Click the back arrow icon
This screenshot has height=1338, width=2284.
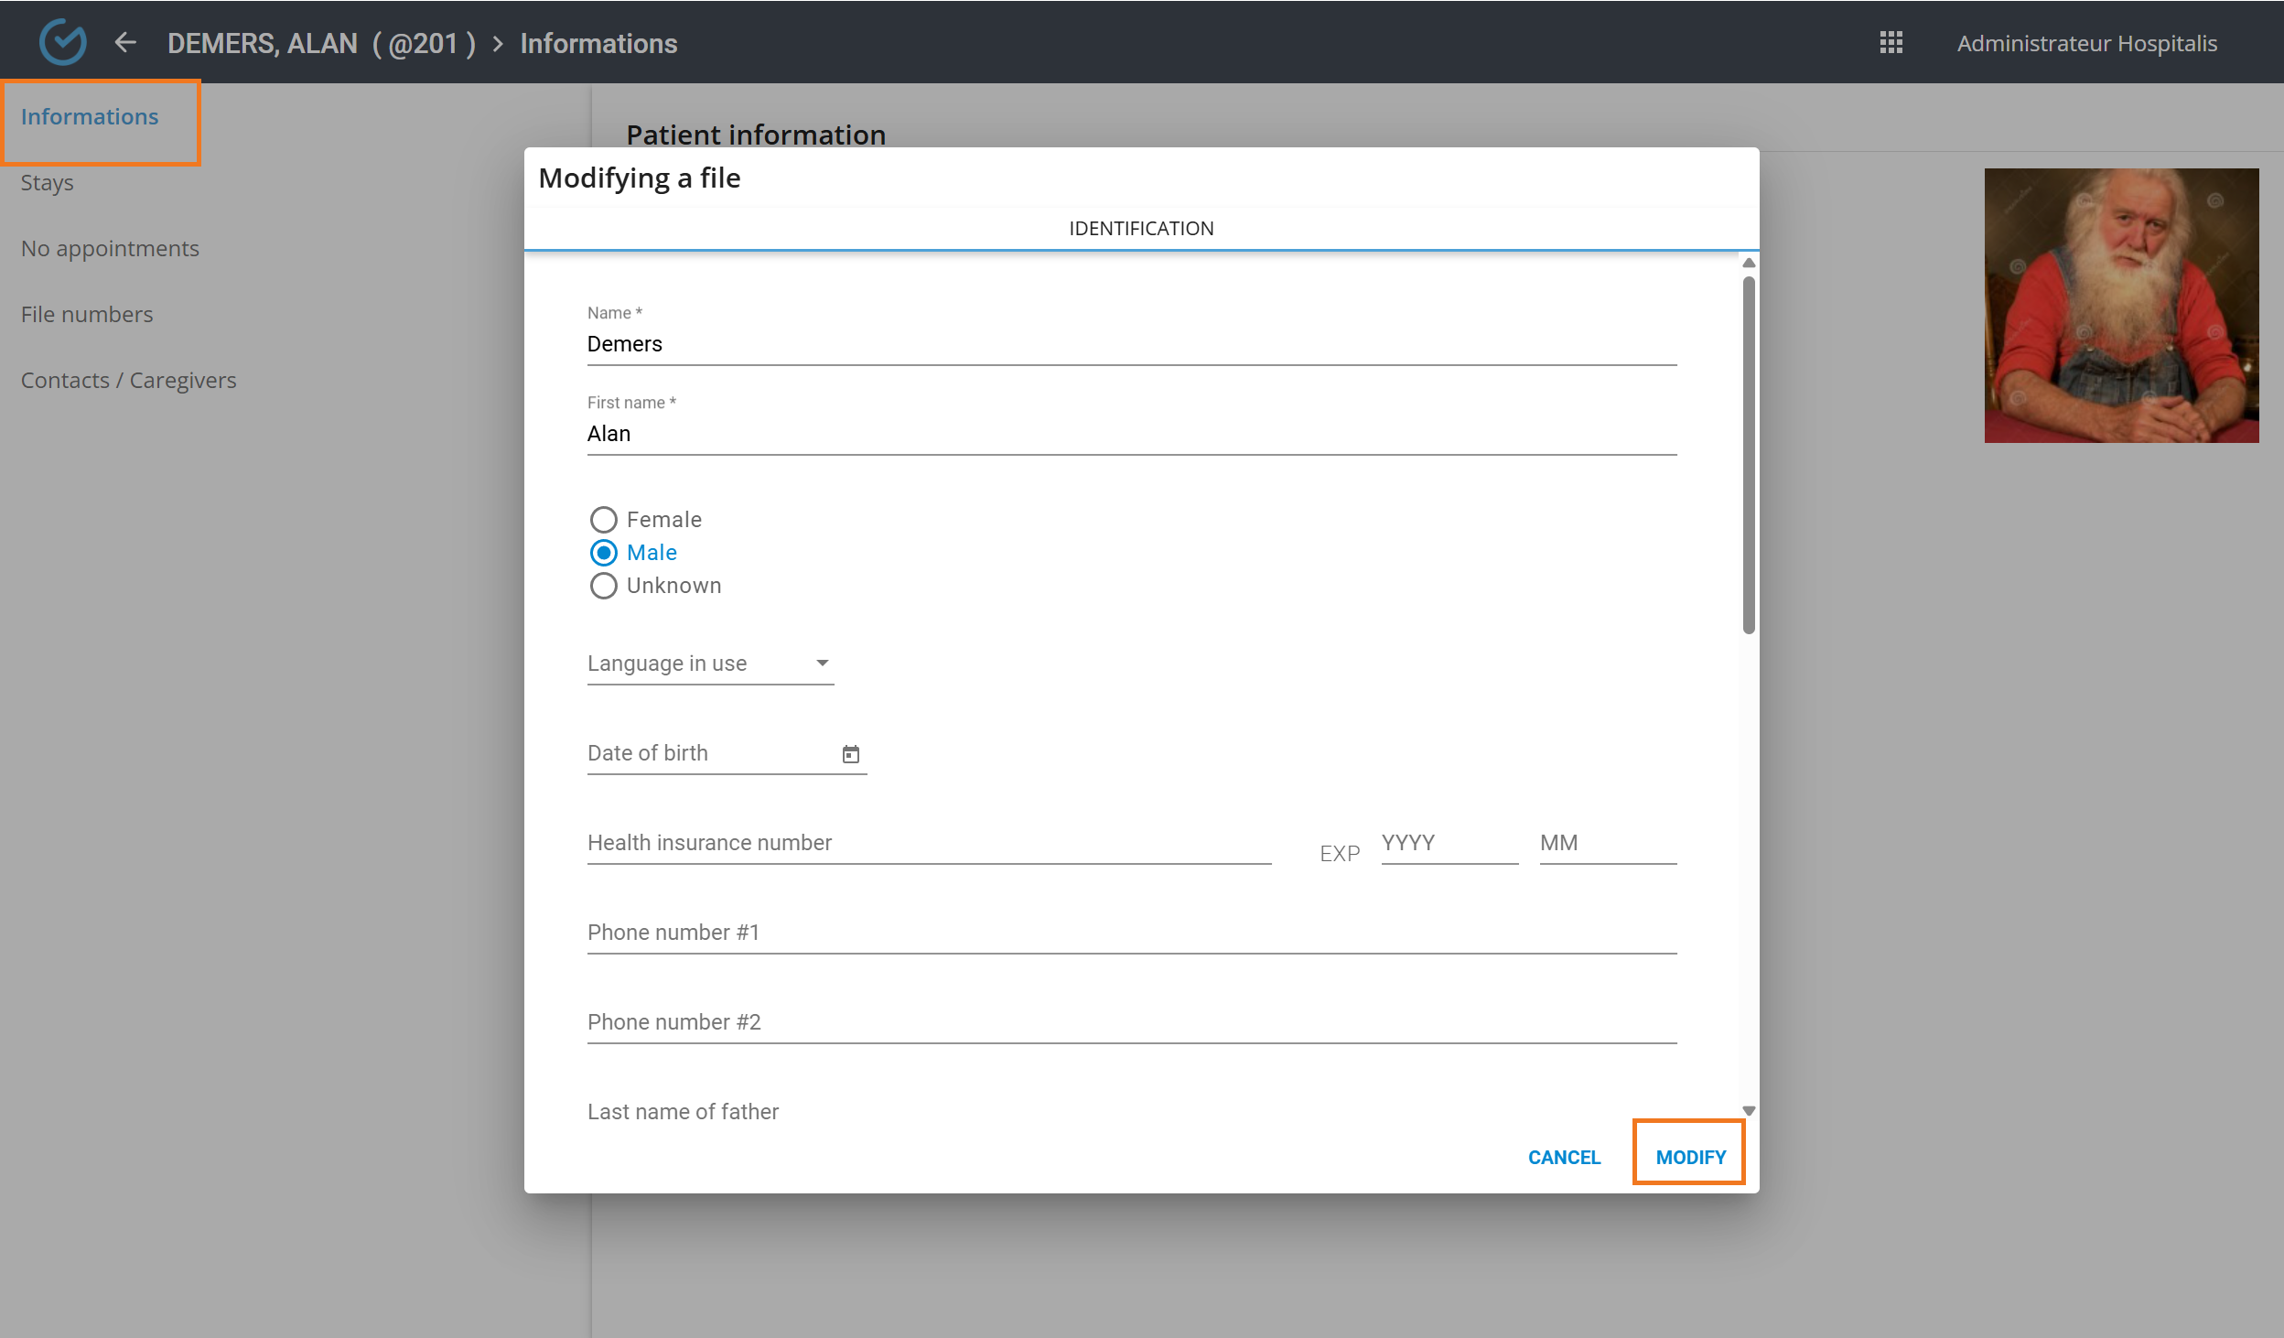pos(125,42)
